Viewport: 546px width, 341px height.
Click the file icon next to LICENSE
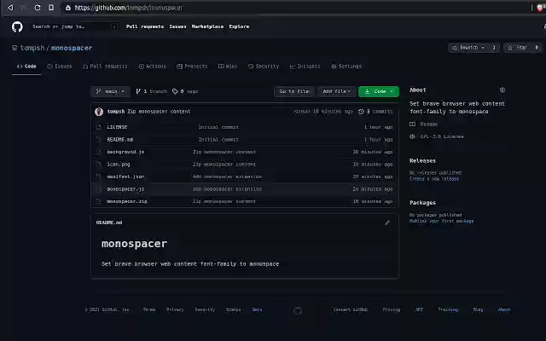tap(99, 127)
